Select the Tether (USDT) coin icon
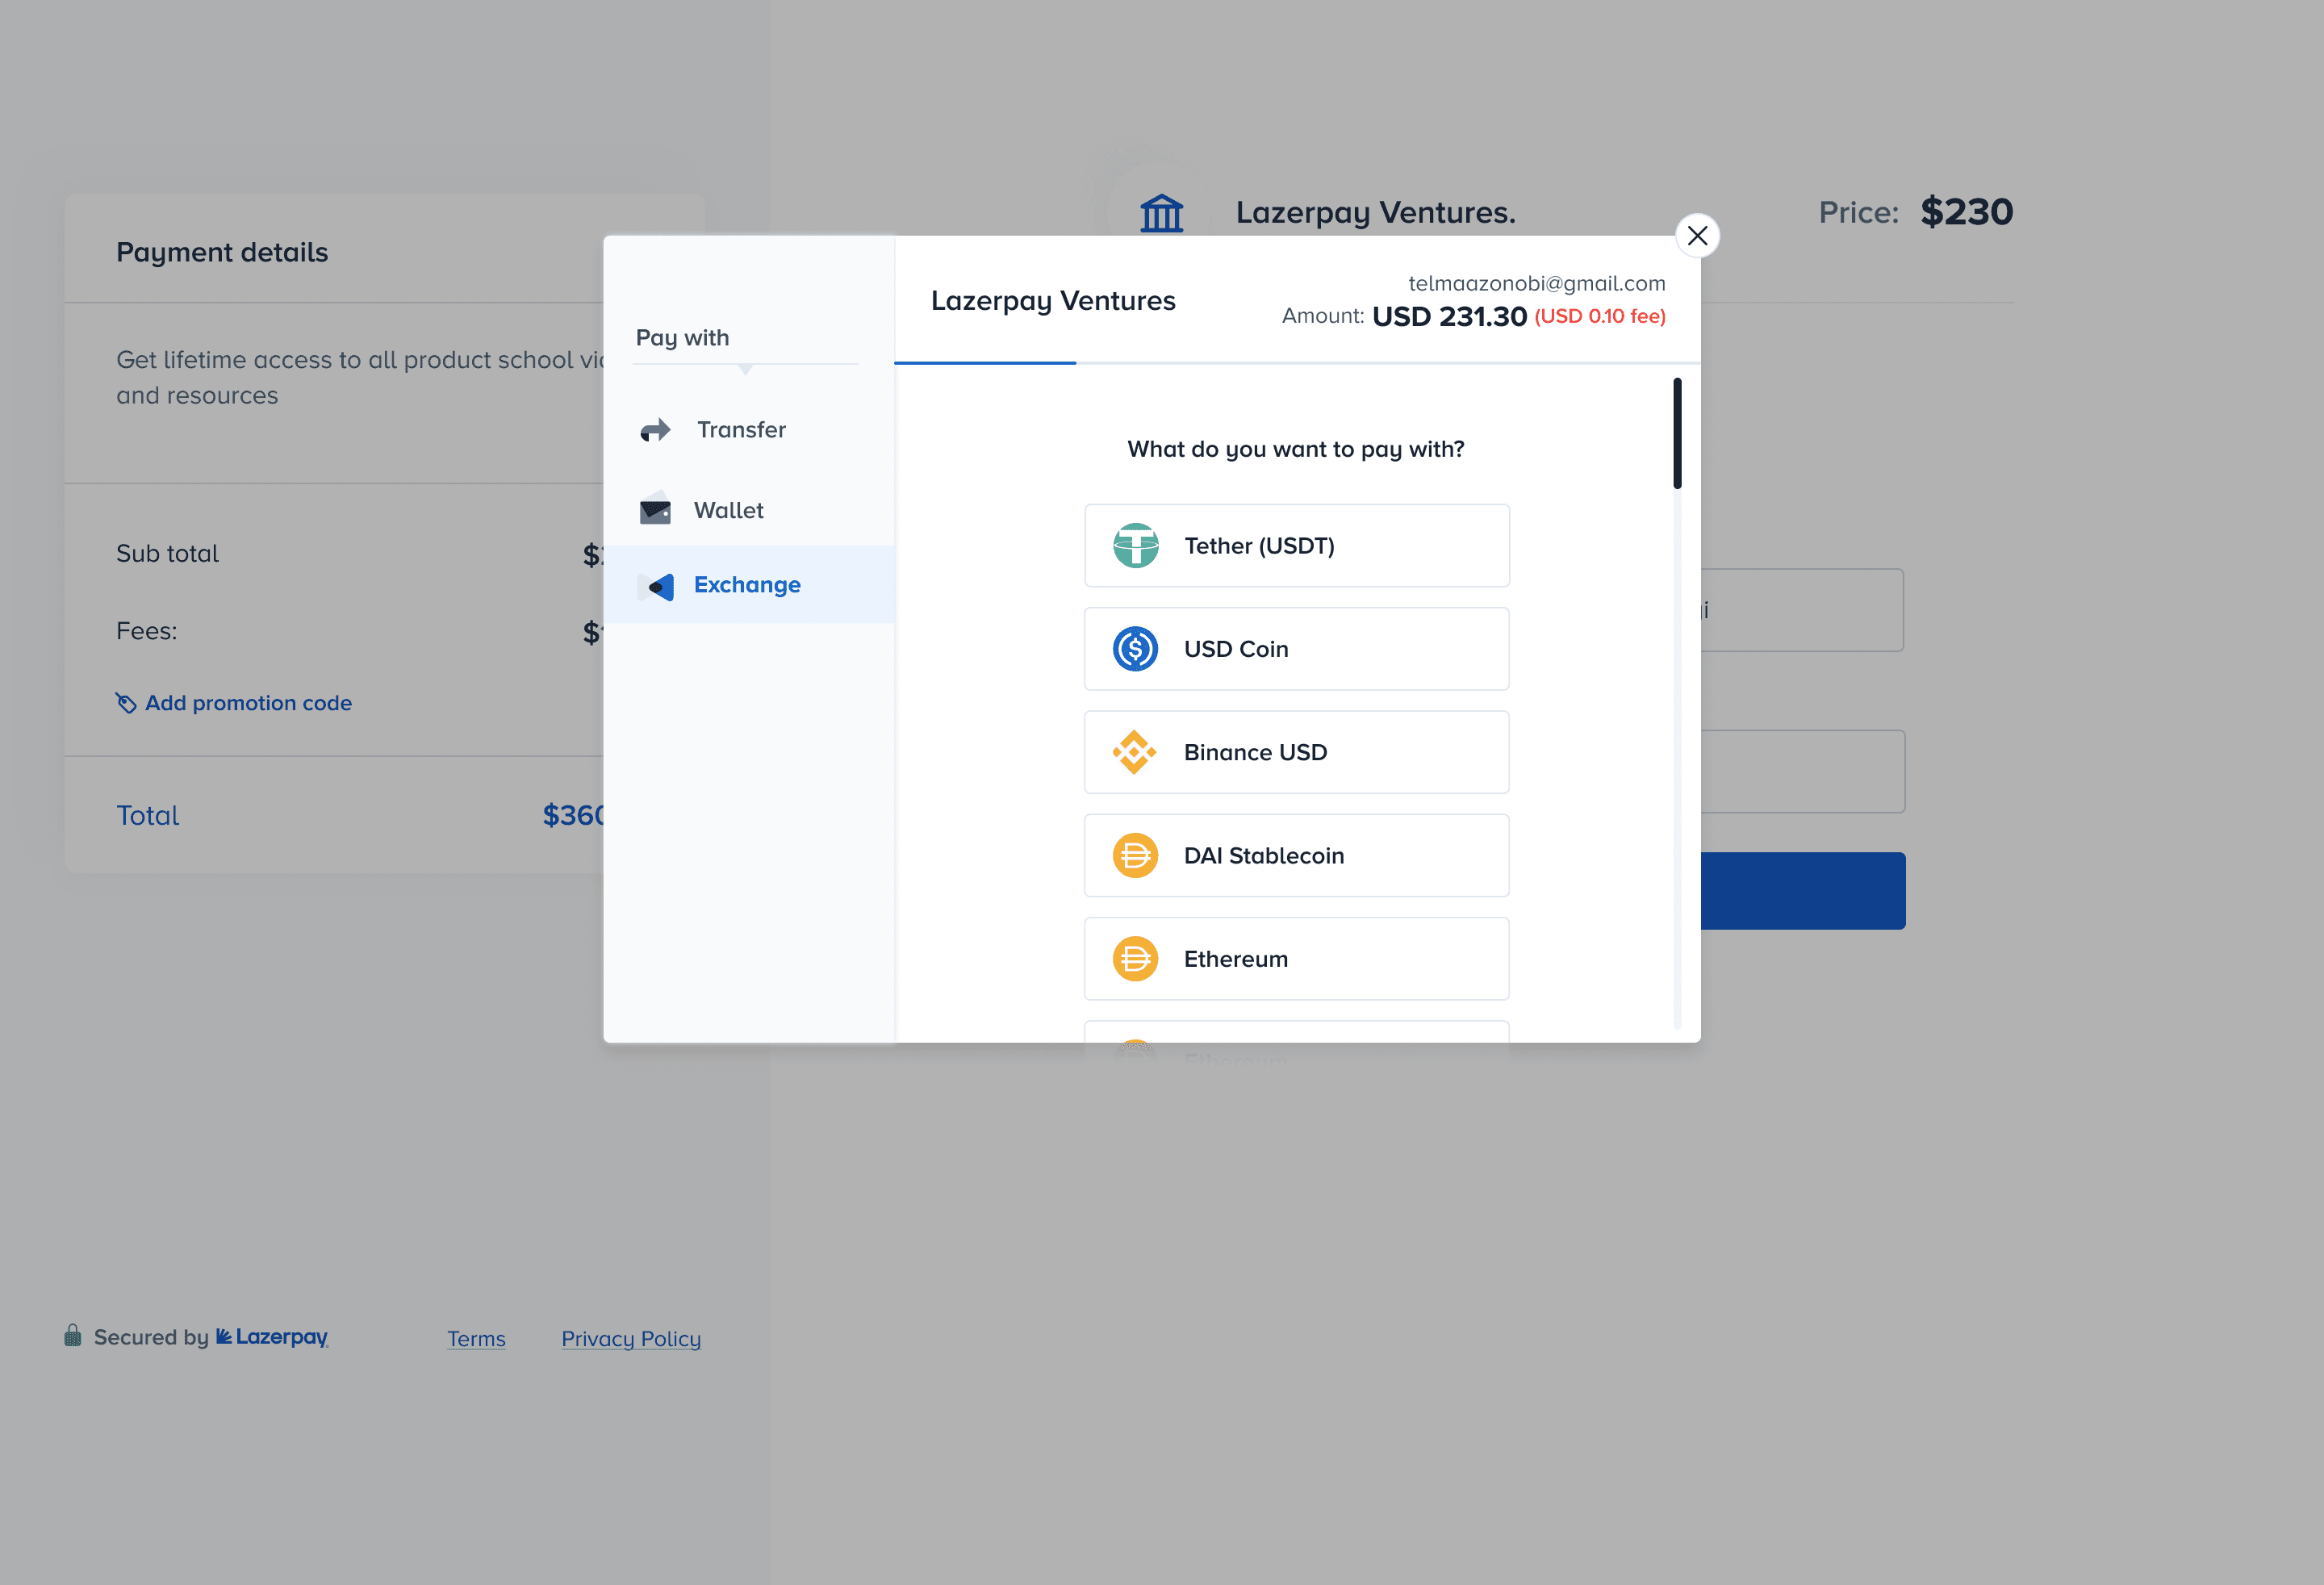 click(x=1135, y=546)
